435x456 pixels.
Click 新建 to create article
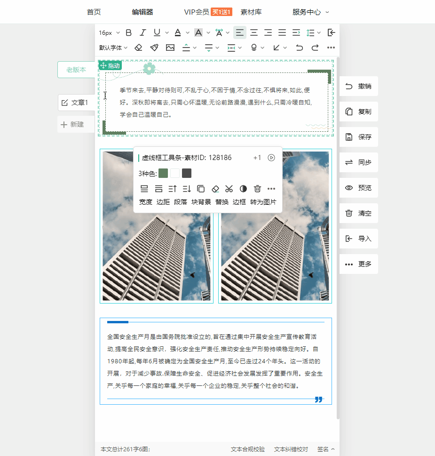(76, 124)
